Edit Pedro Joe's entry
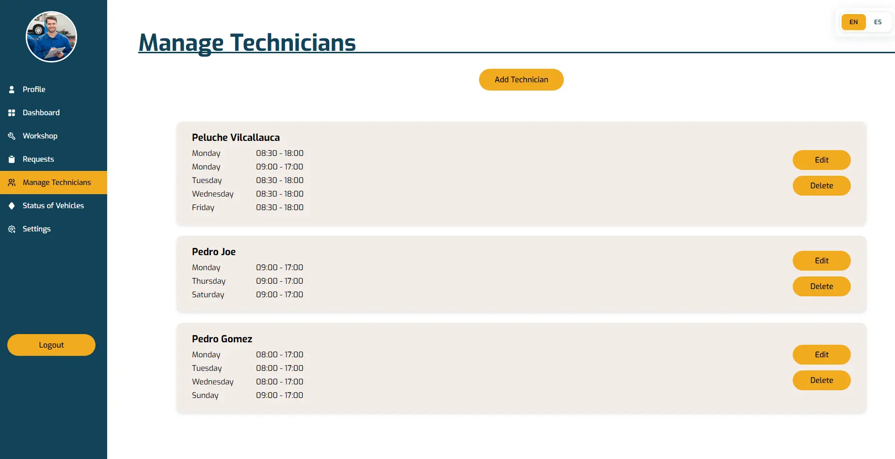Screen dimensions: 895x459 point(821,261)
